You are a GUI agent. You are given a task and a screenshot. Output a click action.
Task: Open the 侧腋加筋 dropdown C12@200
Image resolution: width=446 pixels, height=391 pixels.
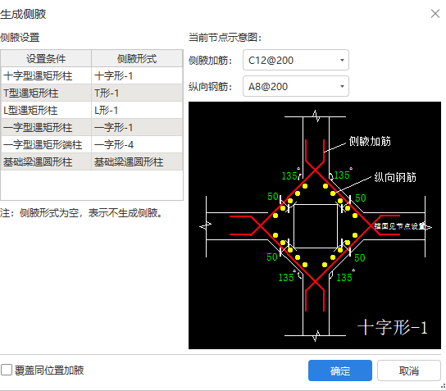coord(296,60)
